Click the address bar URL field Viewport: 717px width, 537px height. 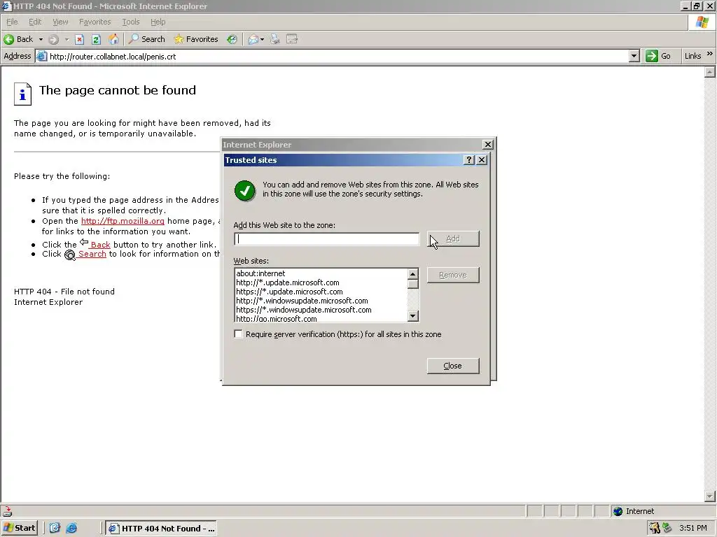pos(338,57)
